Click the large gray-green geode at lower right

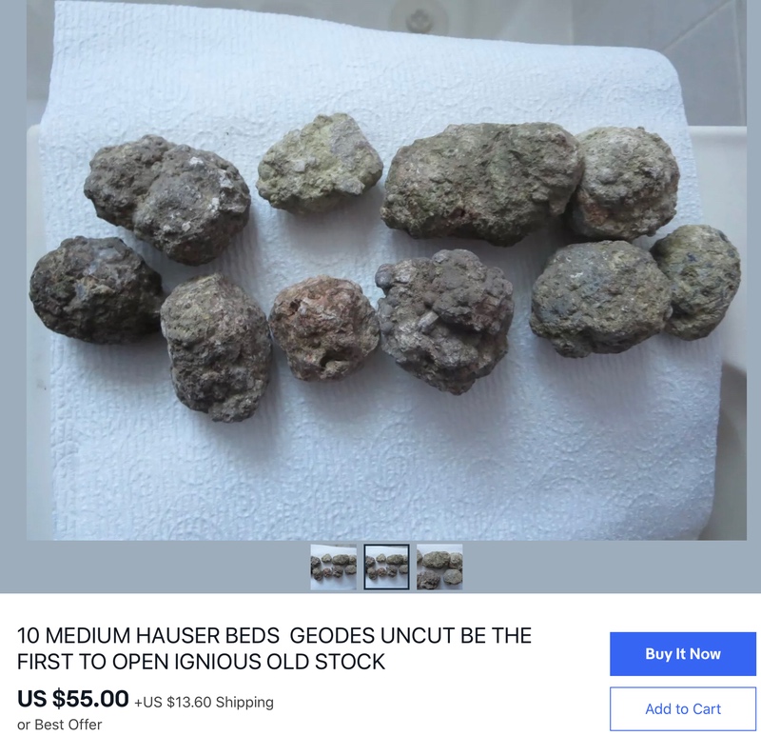click(601, 299)
